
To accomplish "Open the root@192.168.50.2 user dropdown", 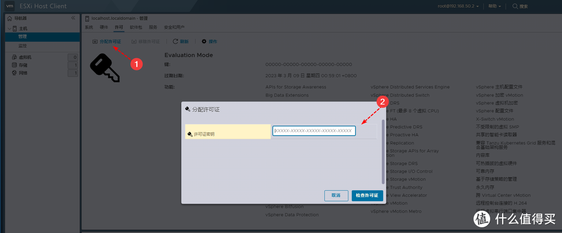I will pyautogui.click(x=458, y=6).
